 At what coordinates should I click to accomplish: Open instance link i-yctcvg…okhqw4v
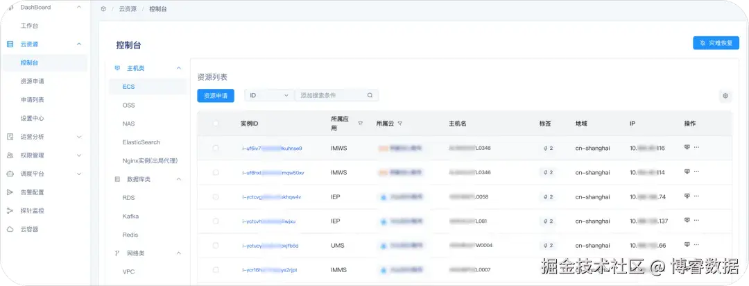point(272,197)
